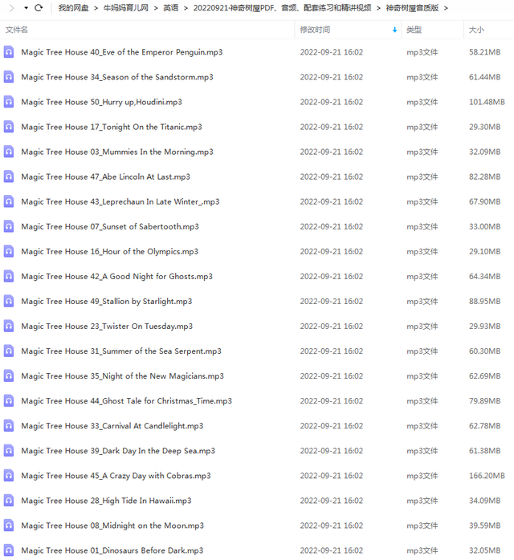Click mp3 icon of Leprechaun In Late Winter
Viewport: 514px width, 560px height.
tap(9, 201)
